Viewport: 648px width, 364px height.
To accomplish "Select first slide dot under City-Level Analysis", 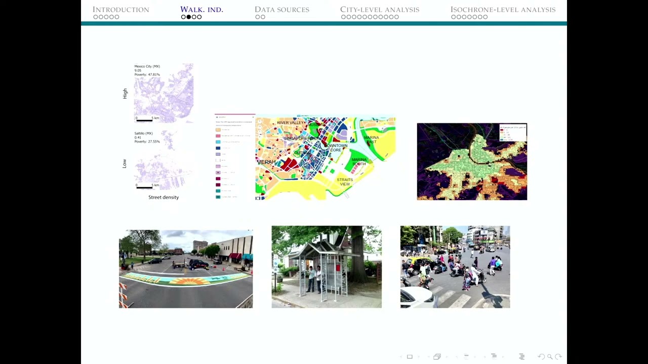I will pos(343,17).
